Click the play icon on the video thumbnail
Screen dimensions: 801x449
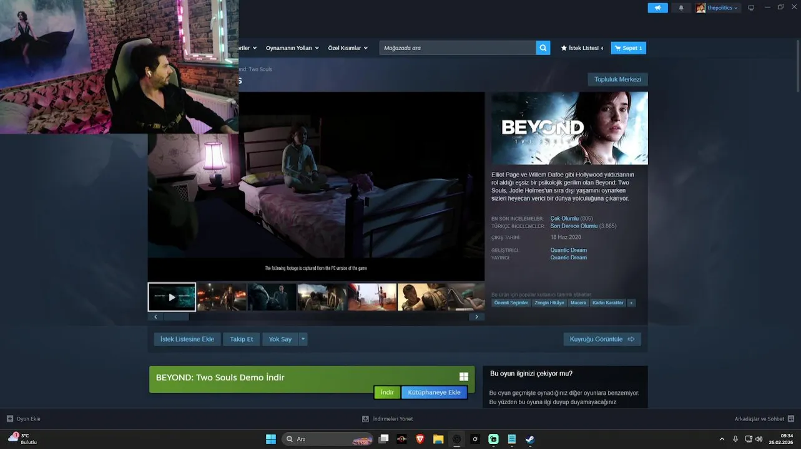click(x=172, y=297)
